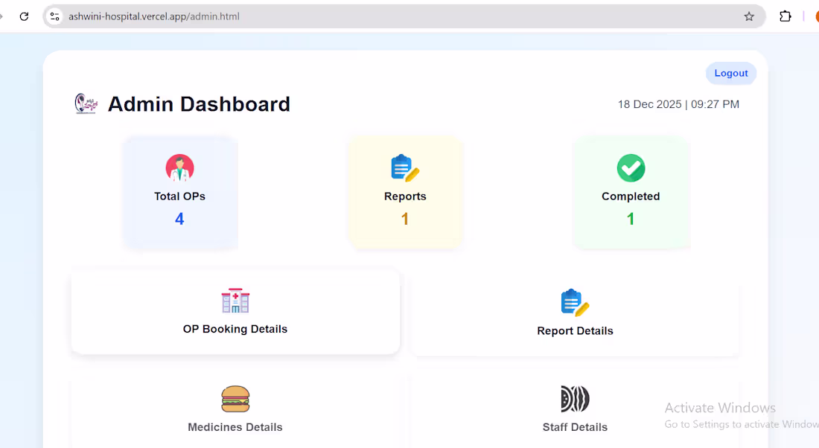
Task: Click the green checkmark on Completed card
Action: [631, 167]
